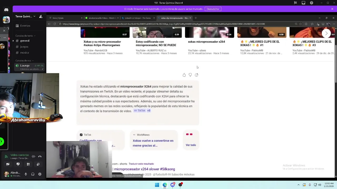Open microprocesador x264 slower #Silksong result
The image size is (337, 189).
pyautogui.click(x=144, y=169)
